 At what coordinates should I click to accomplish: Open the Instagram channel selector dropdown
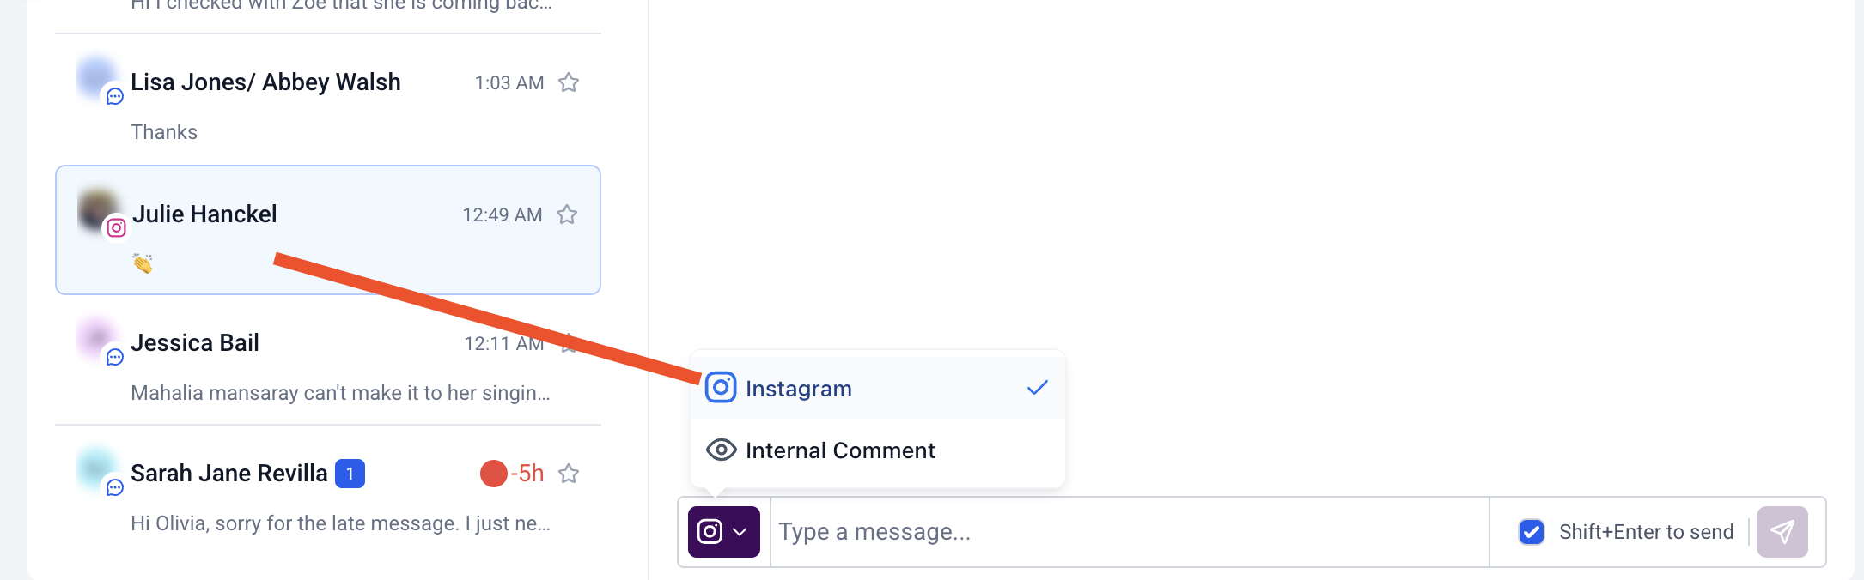pyautogui.click(x=724, y=532)
